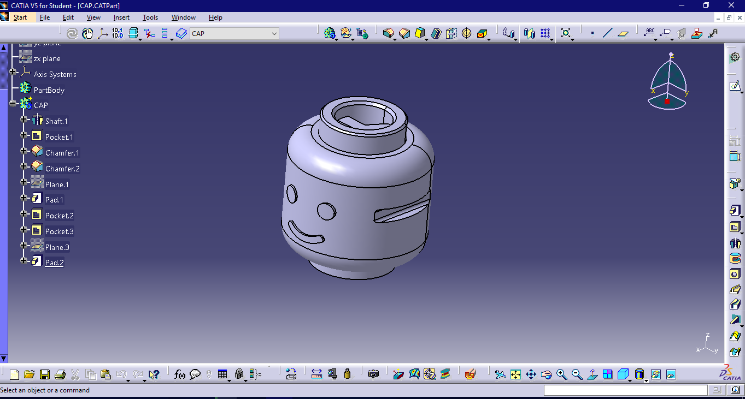Open the view mode shading dropdown arrow
The height and width of the screenshot is (399, 745).
point(646,380)
